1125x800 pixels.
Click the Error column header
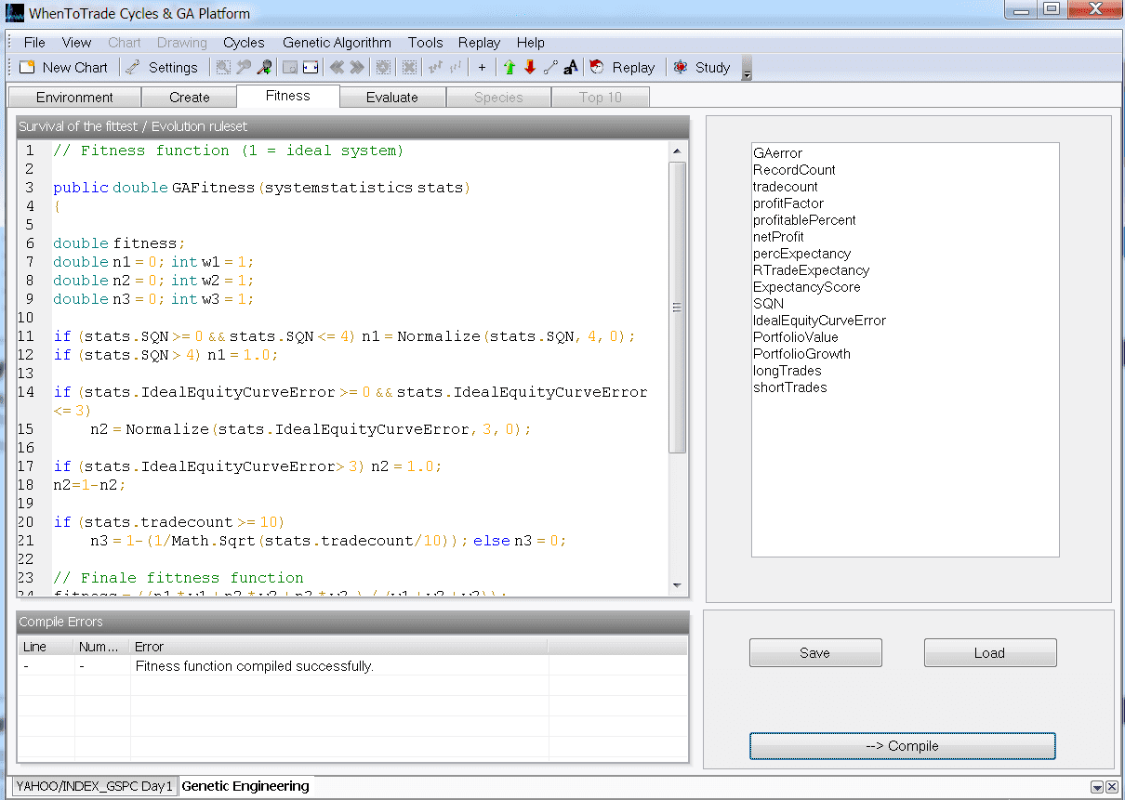tap(339, 647)
